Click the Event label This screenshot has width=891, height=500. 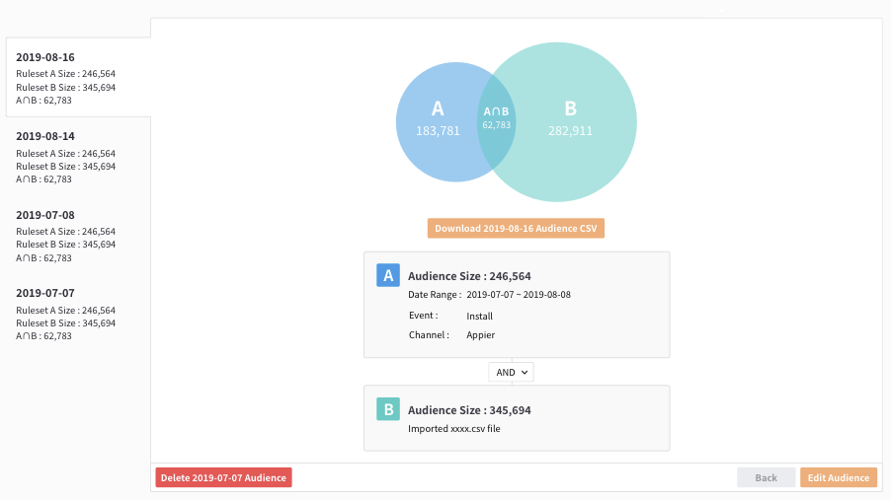tap(424, 316)
